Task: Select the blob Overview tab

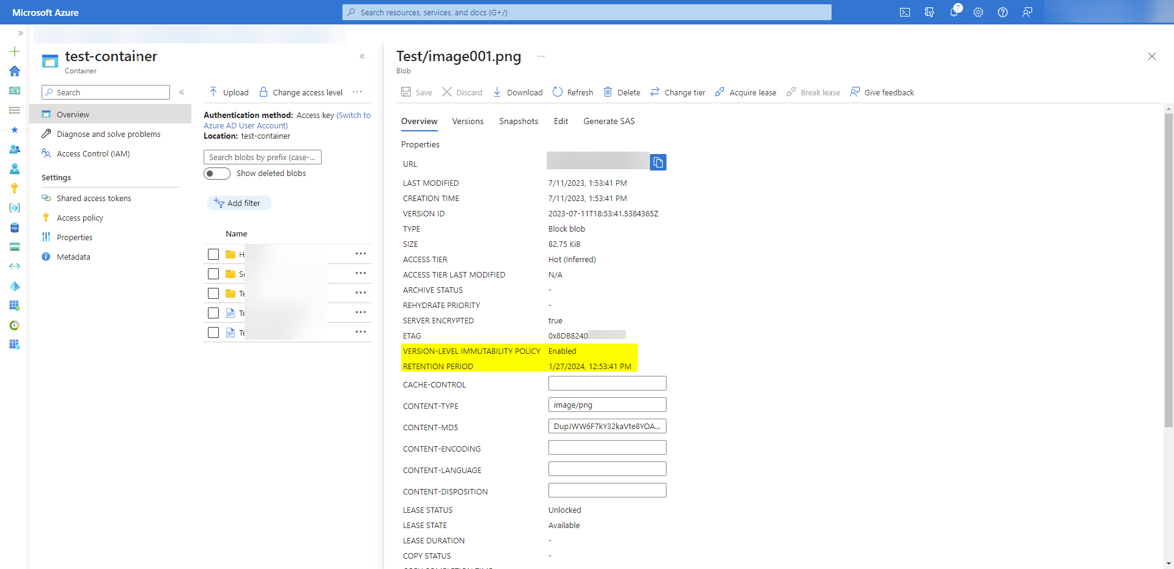Action: [419, 121]
